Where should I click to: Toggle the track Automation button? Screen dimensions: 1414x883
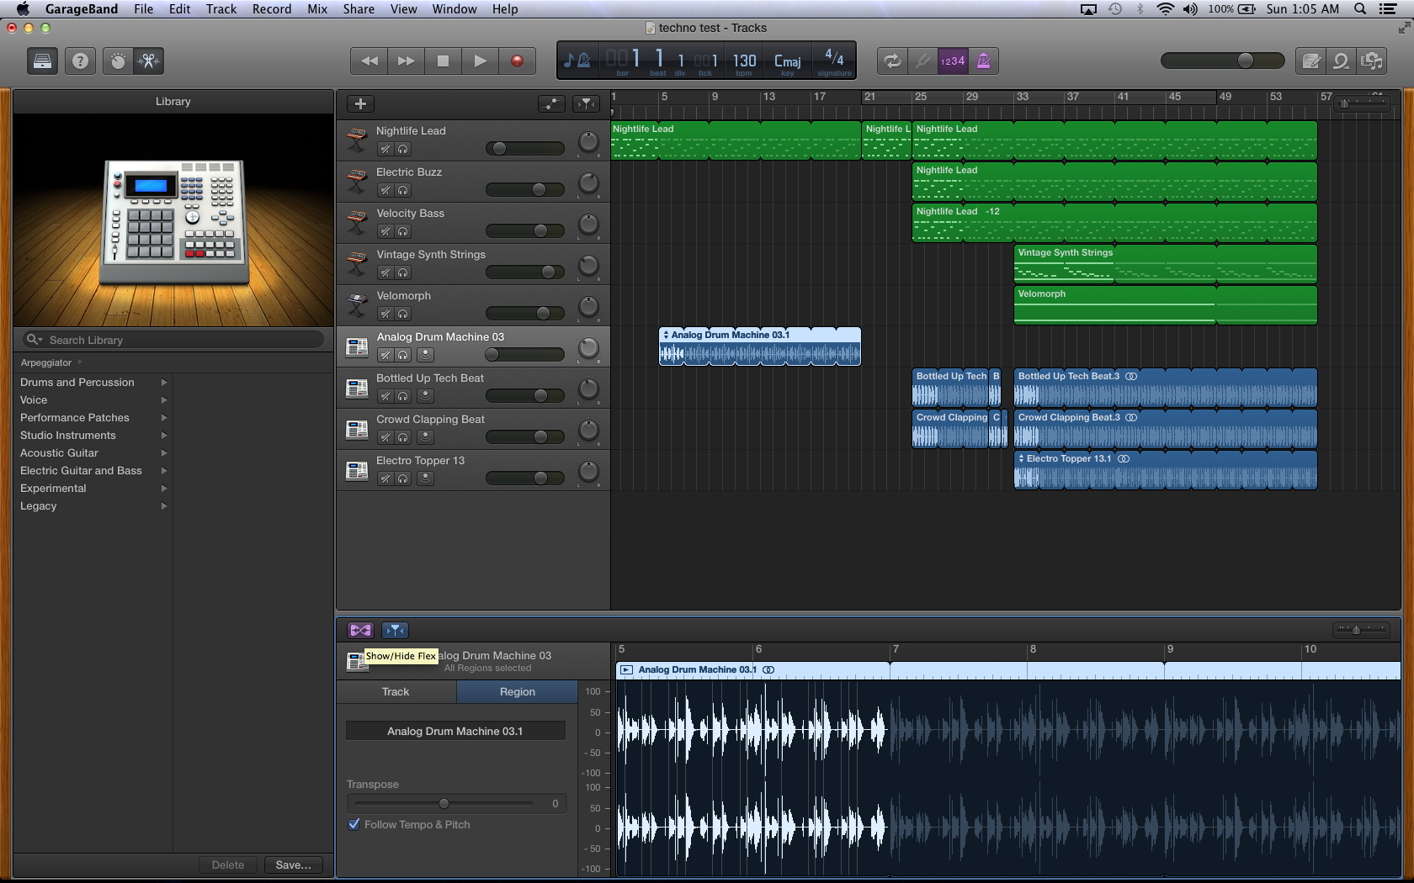point(551,103)
